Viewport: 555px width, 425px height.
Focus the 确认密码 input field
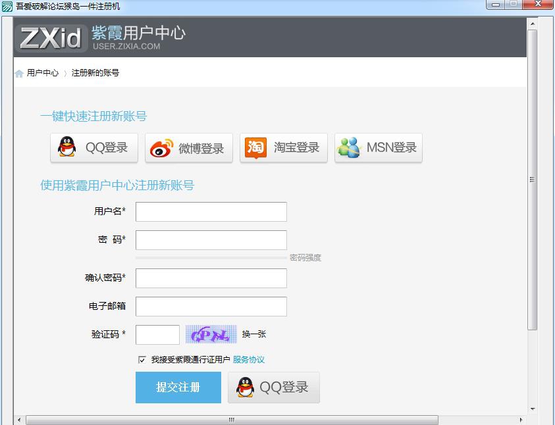pos(211,278)
